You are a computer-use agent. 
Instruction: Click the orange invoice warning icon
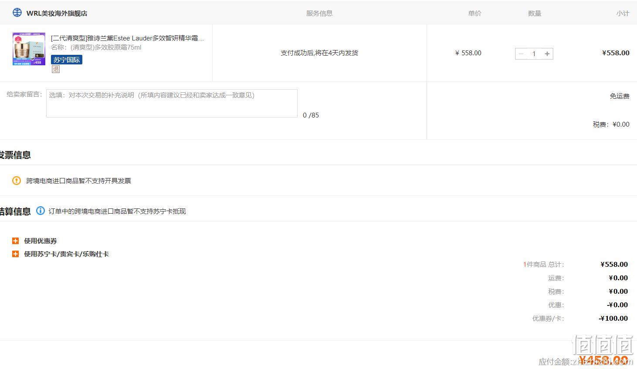[x=17, y=181]
